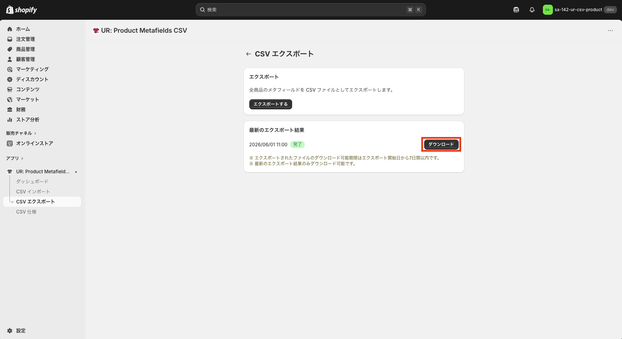The image size is (622, 339).
Task: Click the 設定 gear icon
Action: [10, 331]
